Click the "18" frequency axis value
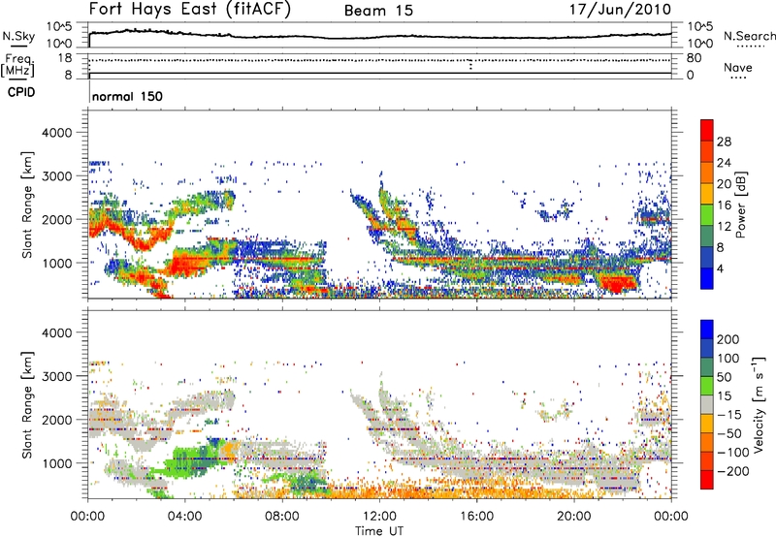776x537 pixels. tap(65, 58)
